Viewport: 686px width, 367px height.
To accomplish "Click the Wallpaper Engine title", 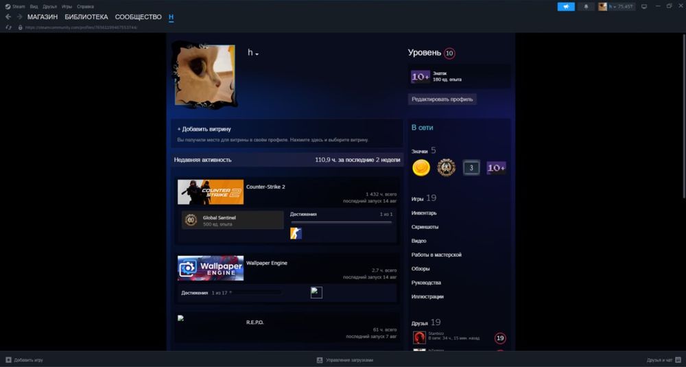I will pyautogui.click(x=266, y=263).
